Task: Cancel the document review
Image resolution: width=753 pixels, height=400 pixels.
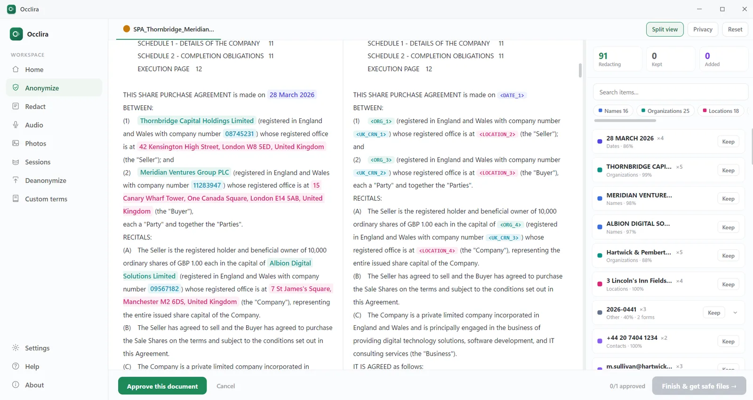Action: [x=225, y=386]
